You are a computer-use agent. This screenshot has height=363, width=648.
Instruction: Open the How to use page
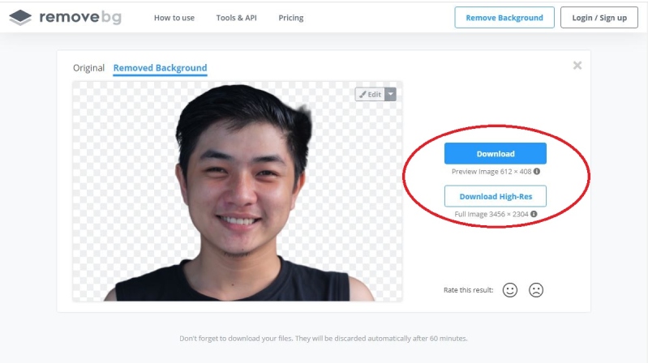click(174, 18)
